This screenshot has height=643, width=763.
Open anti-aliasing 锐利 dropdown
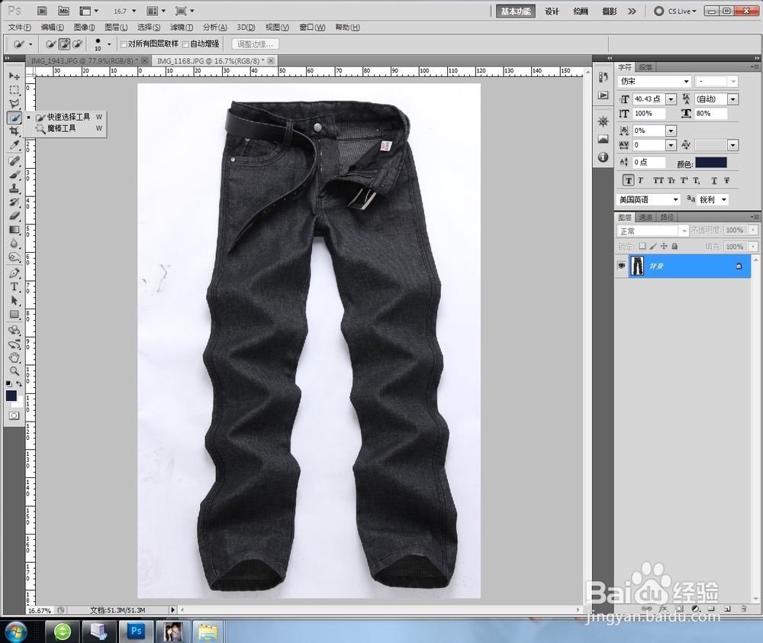point(724,200)
